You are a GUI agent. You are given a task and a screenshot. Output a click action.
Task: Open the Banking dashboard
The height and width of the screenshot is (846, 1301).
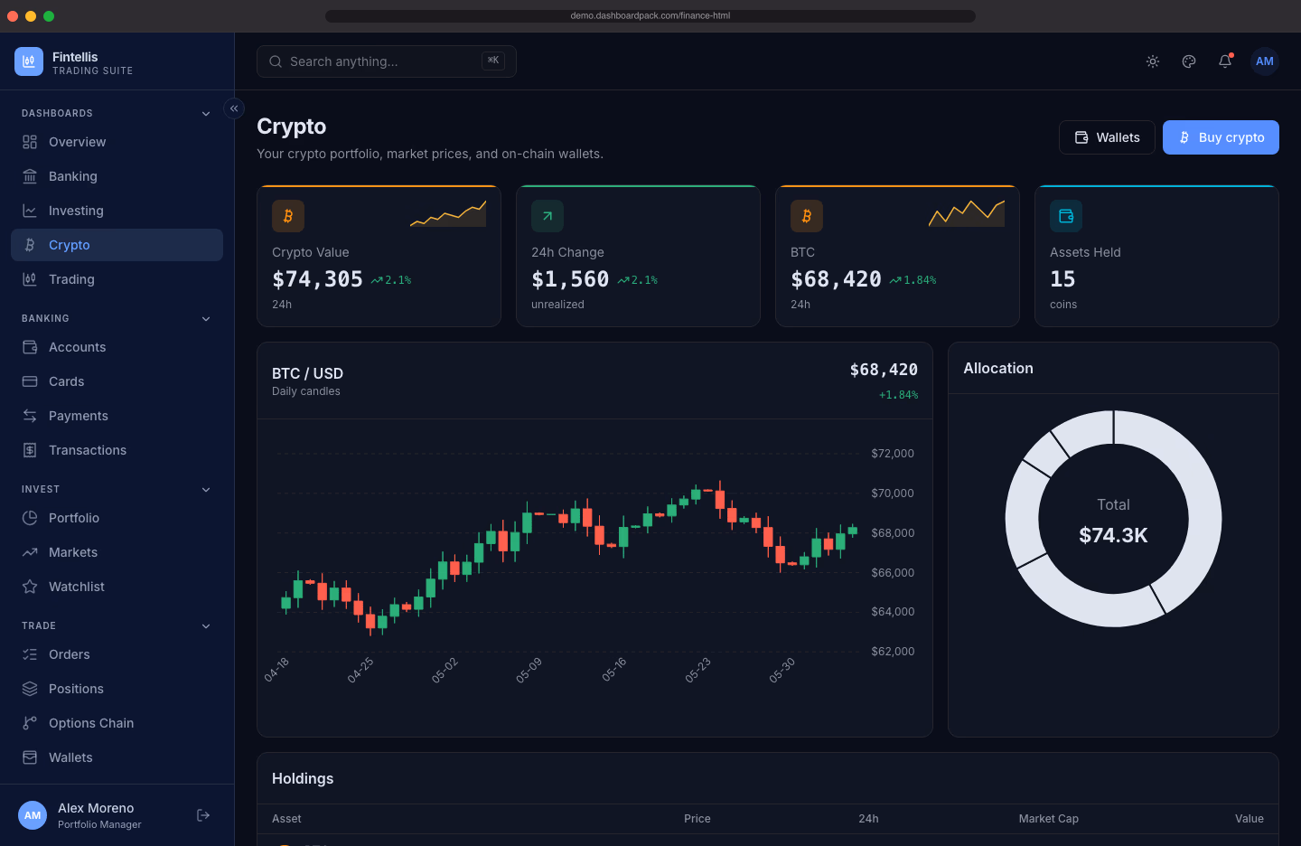(117, 176)
